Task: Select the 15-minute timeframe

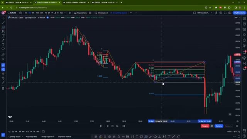Action: pos(37,13)
